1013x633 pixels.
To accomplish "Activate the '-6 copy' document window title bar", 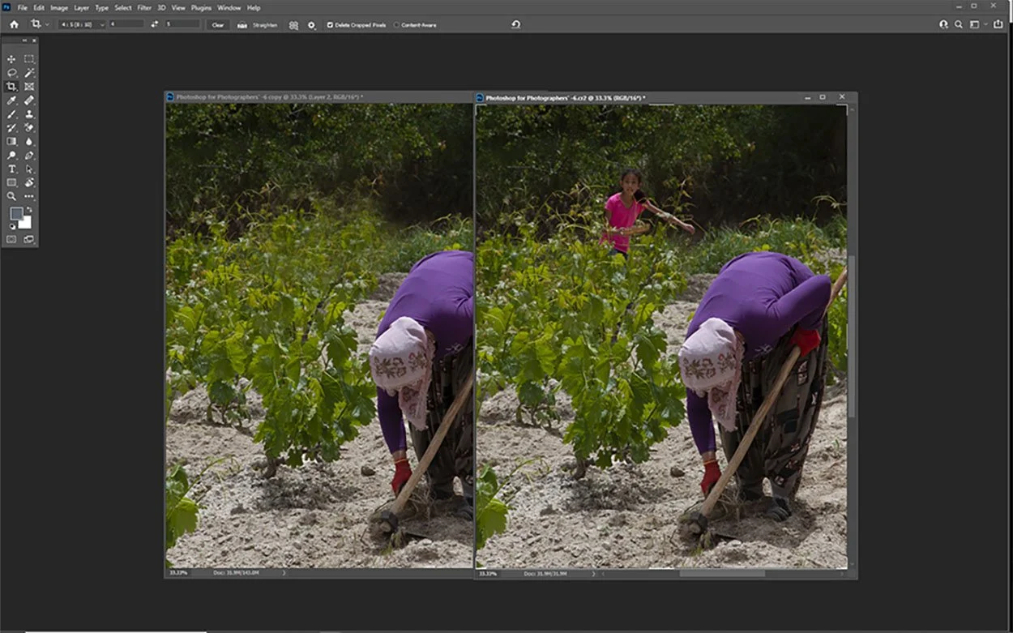I will click(x=319, y=97).
